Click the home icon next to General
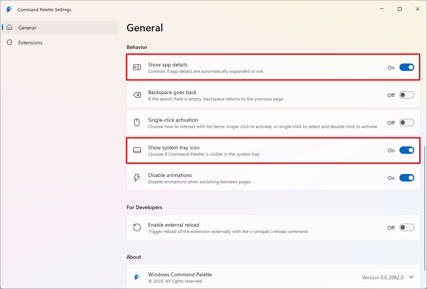 [x=10, y=27]
